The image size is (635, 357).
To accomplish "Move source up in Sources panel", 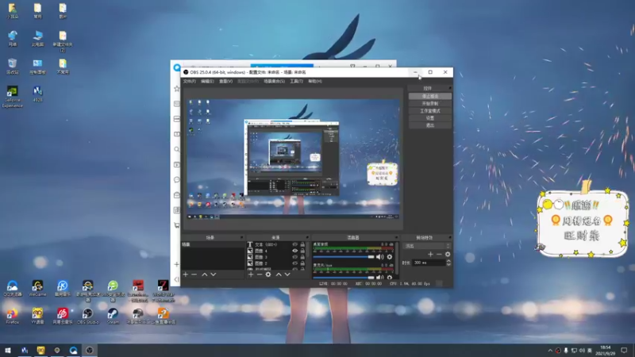I will 279,274.
